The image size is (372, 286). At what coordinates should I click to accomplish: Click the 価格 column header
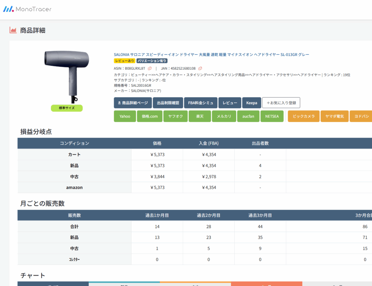[157, 143]
